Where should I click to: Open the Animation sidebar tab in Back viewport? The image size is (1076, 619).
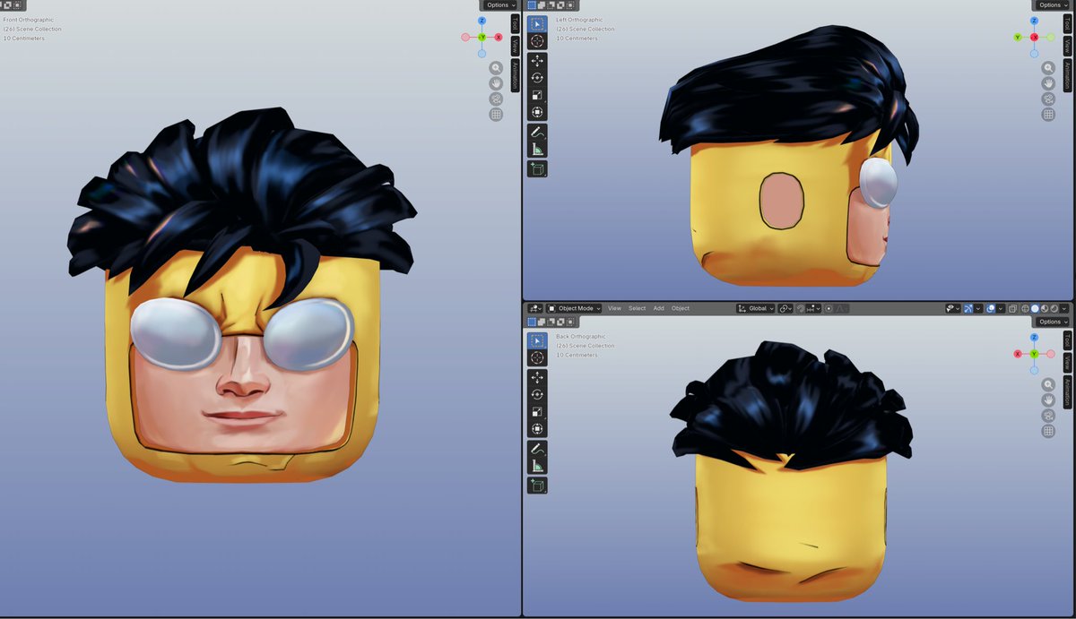(1067, 392)
